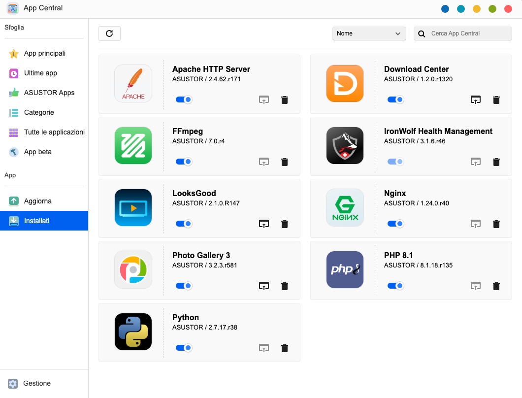
Task: Select Ultime app in sidebar
Action: 44,73
